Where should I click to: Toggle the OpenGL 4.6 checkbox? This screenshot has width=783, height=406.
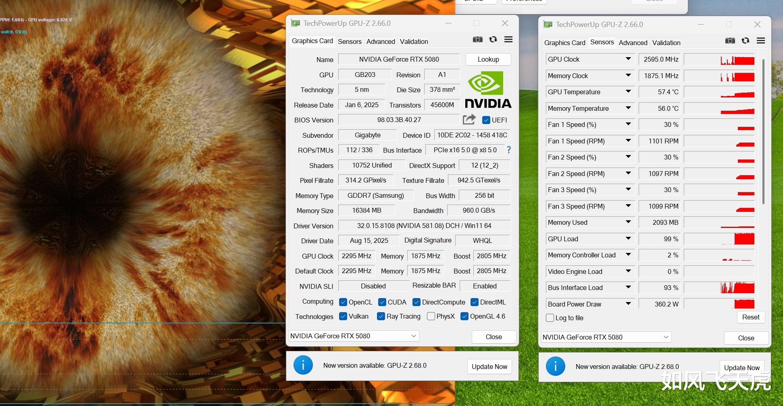(x=464, y=316)
